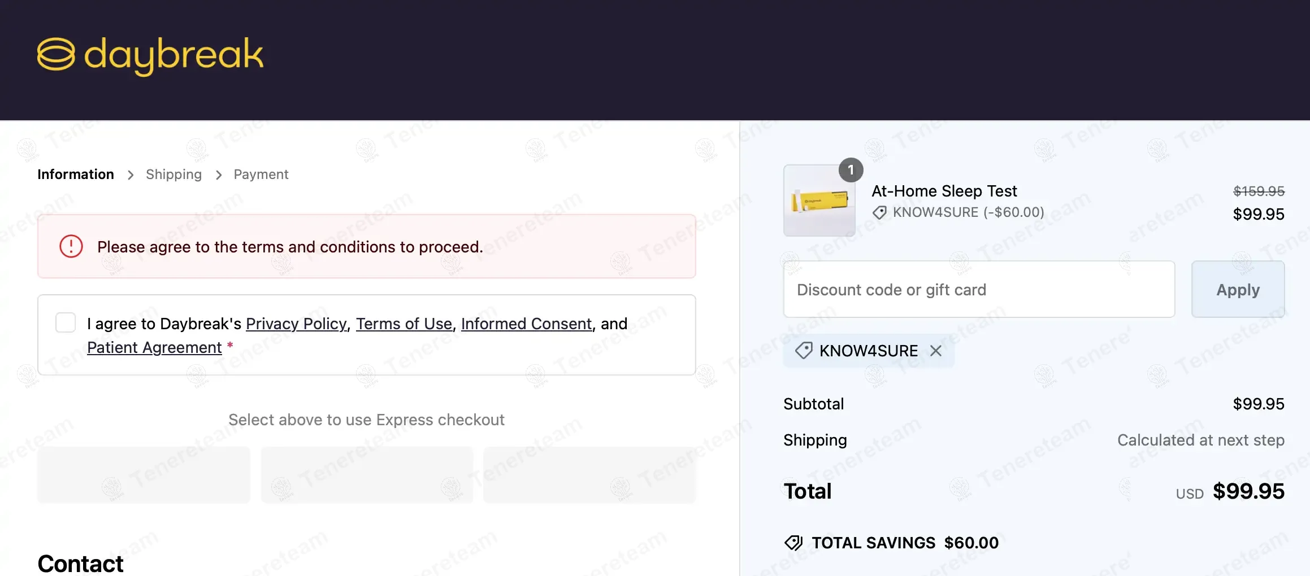Focus the discount code input field
Image resolution: width=1310 pixels, height=576 pixels.
click(x=979, y=289)
